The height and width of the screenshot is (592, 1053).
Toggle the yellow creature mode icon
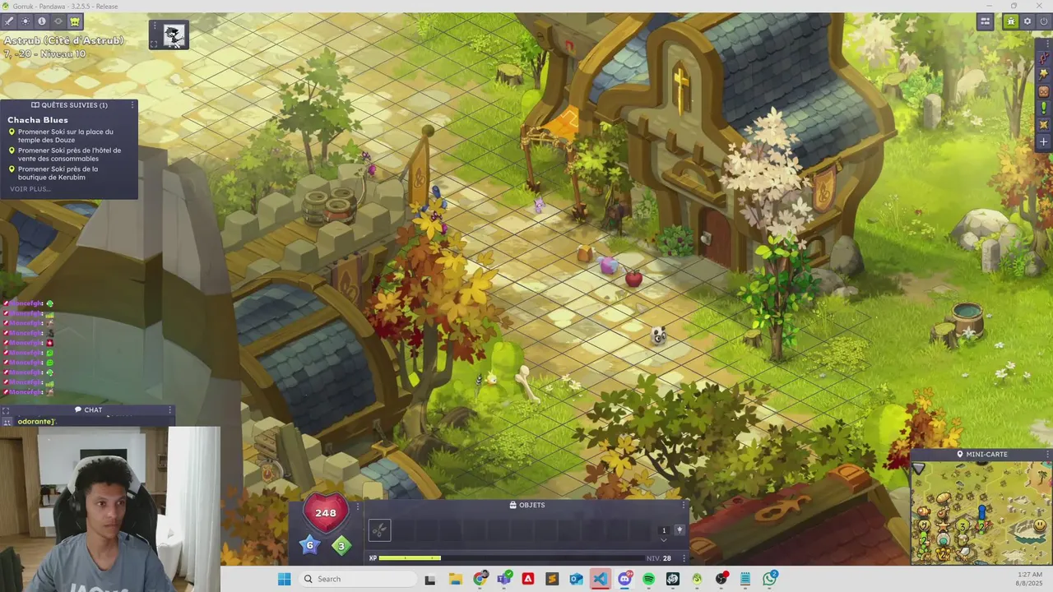tap(75, 21)
